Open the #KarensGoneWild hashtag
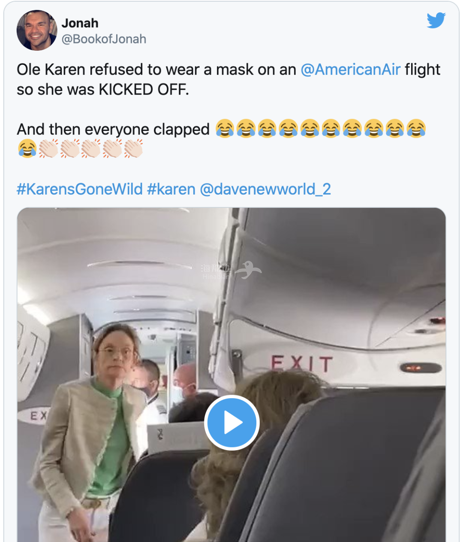The image size is (463, 542). 79,189
